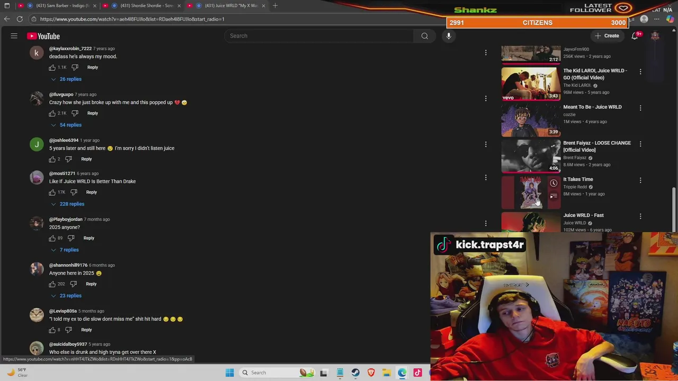Image resolution: width=678 pixels, height=381 pixels.
Task: Go back in browser history
Action: click(7, 19)
